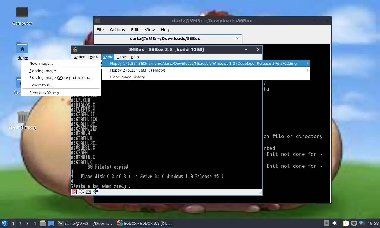The height and width of the screenshot is (228, 380).
Task: Click the gray floppy drive 2 status icon
Action: (81, 192)
